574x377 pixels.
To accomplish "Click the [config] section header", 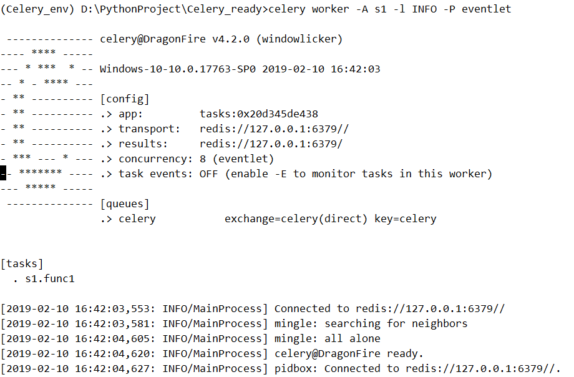I will [x=124, y=99].
